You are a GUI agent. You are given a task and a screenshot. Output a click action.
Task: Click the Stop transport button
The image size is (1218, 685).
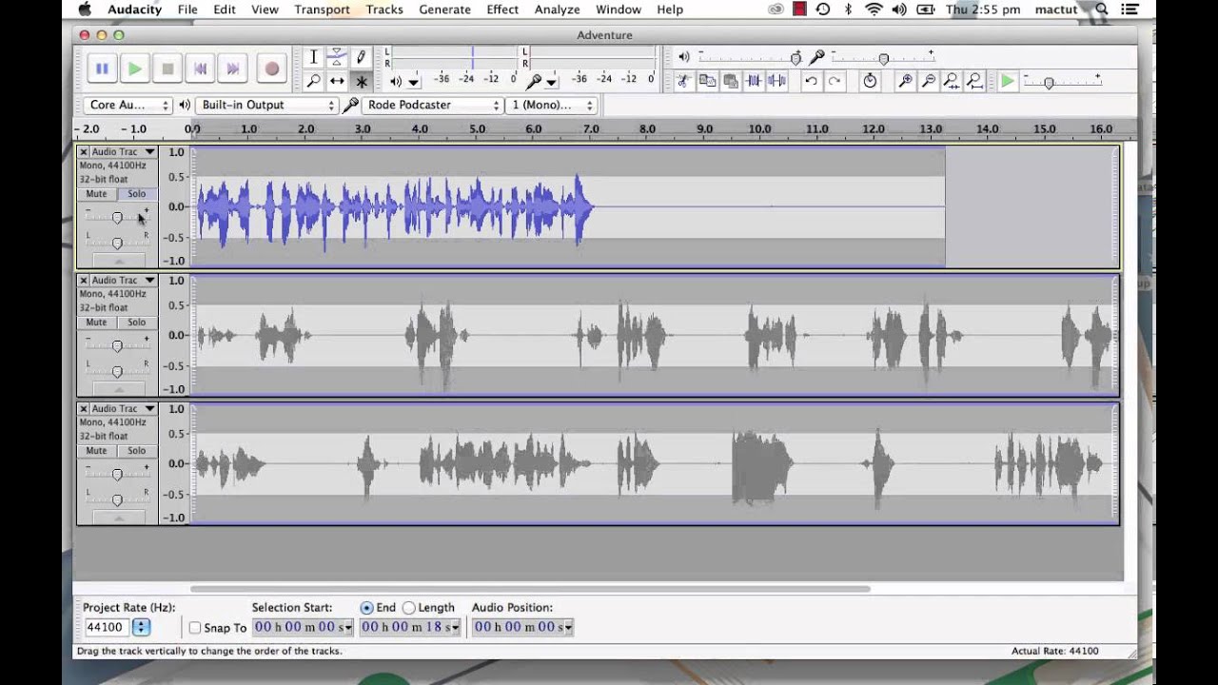167,68
